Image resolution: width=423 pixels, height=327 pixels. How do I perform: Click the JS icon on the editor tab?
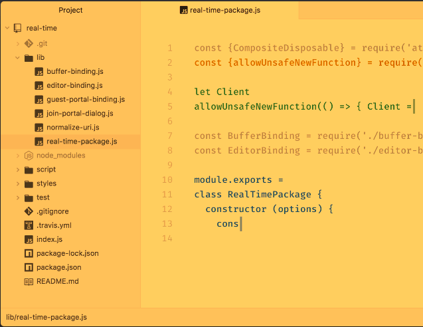point(184,10)
